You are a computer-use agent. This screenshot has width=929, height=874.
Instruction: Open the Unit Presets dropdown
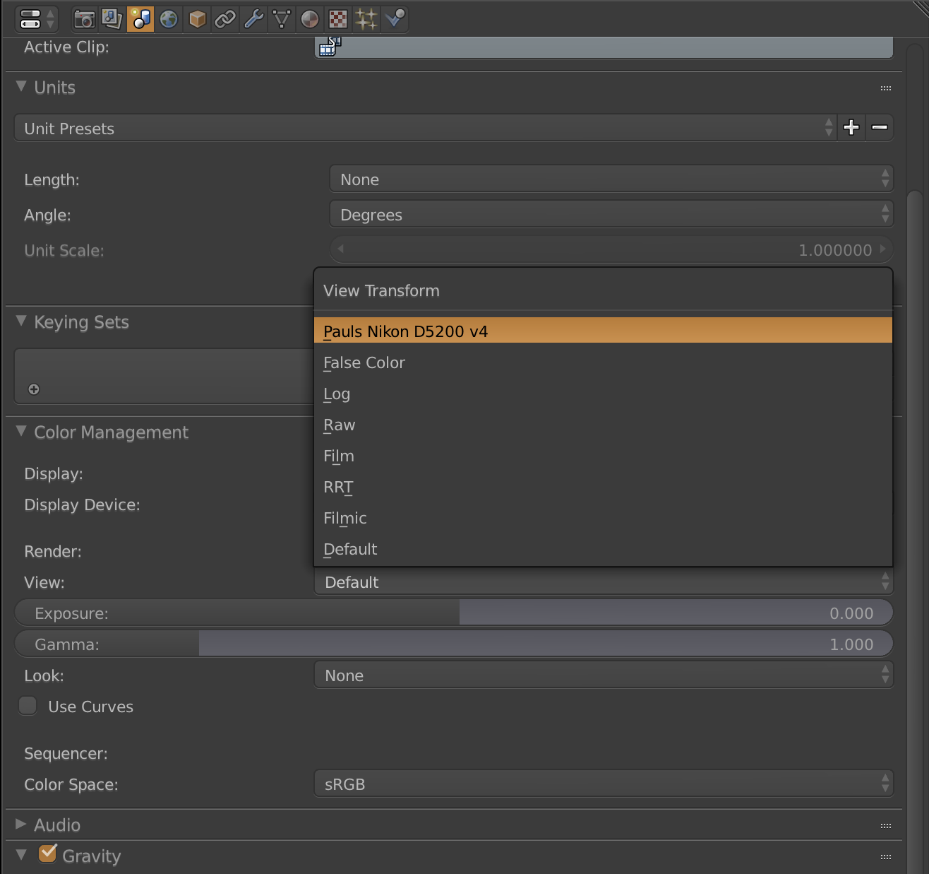426,128
